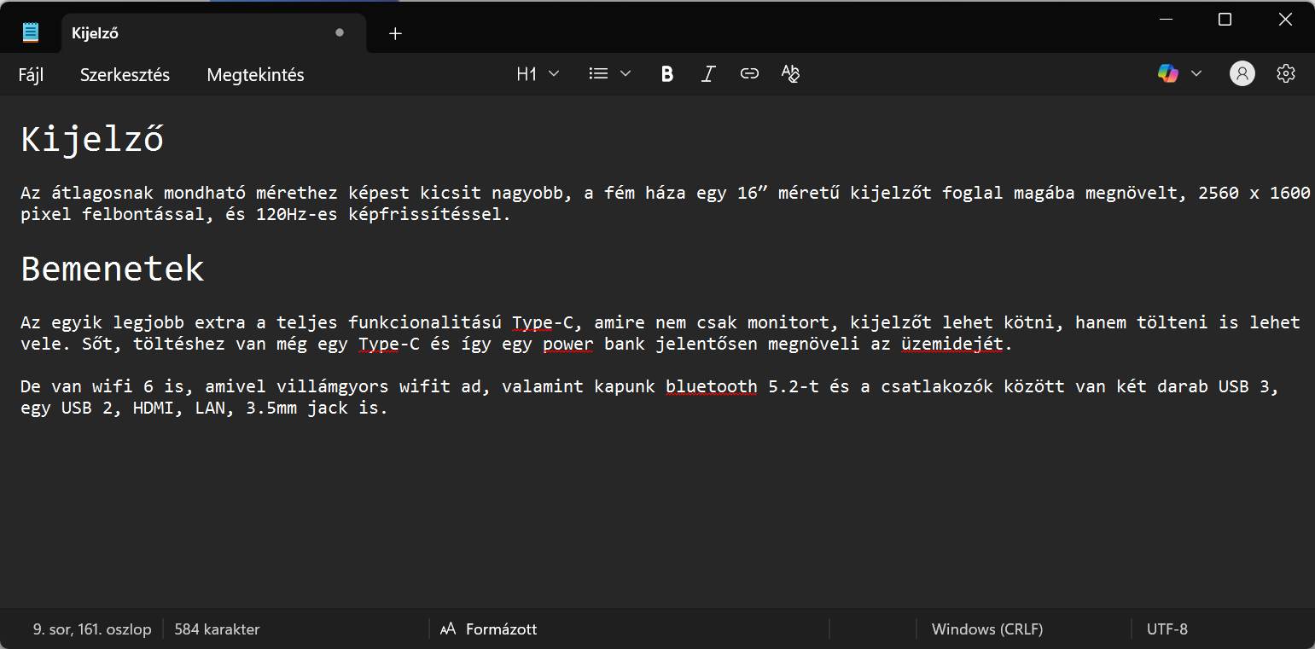
Task: Select the Kijelző tab
Action: click(x=196, y=33)
